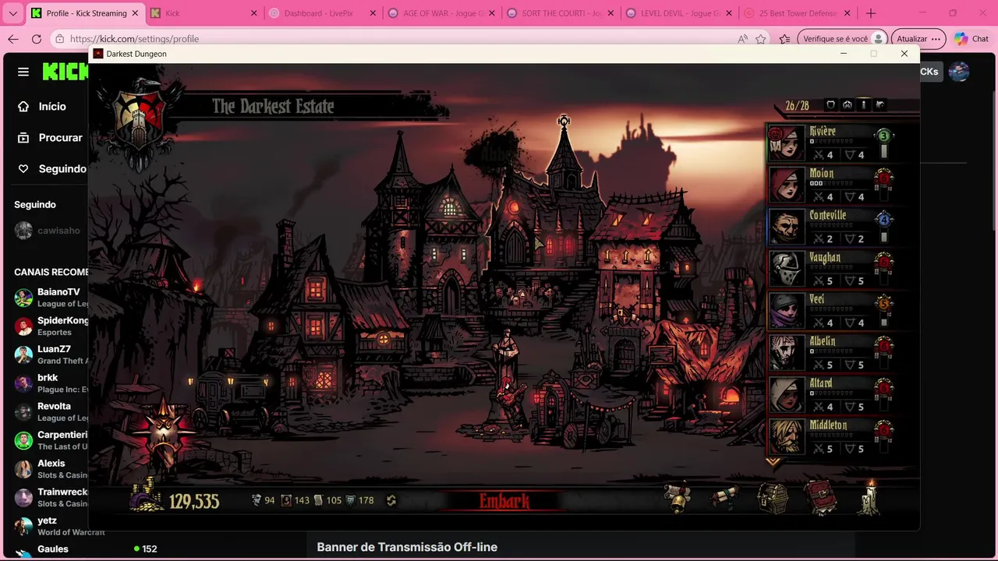Click the Embark button
The height and width of the screenshot is (561, 998).
(x=504, y=501)
